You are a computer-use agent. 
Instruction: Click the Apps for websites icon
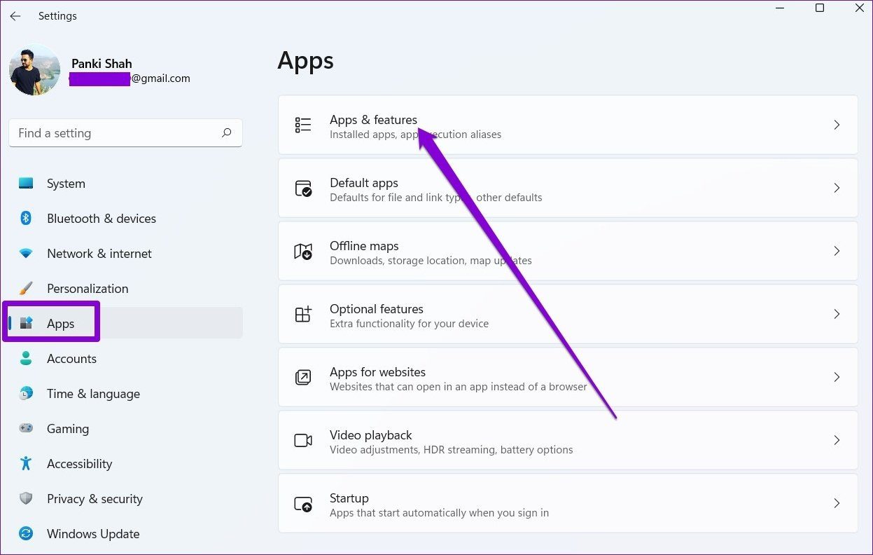pos(303,377)
